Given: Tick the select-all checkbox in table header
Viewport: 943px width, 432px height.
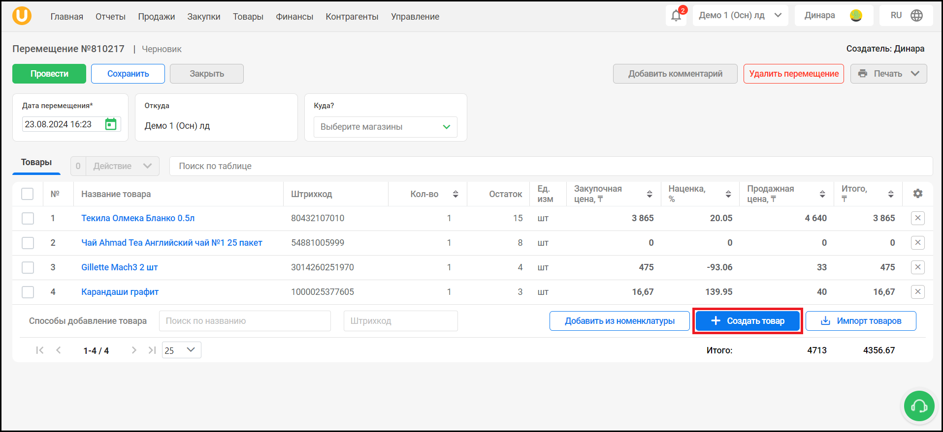Looking at the screenshot, I should click(28, 194).
